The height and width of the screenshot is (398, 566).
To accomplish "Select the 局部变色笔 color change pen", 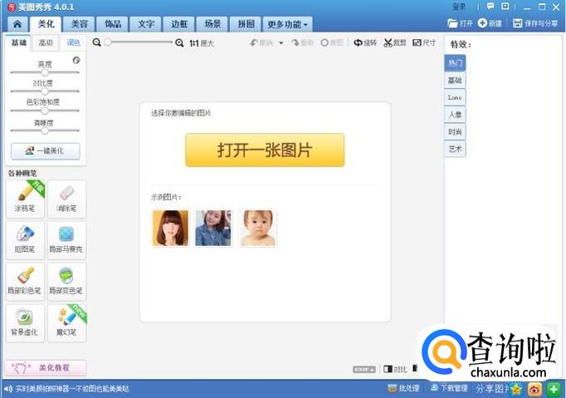I will [x=66, y=282].
